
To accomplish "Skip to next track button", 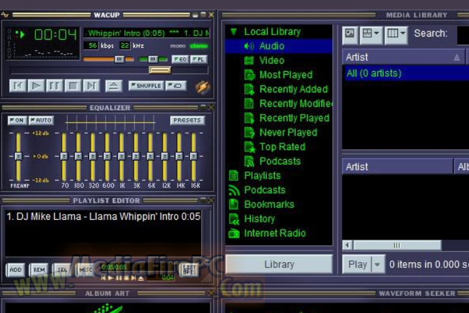I will pyautogui.click(x=91, y=86).
